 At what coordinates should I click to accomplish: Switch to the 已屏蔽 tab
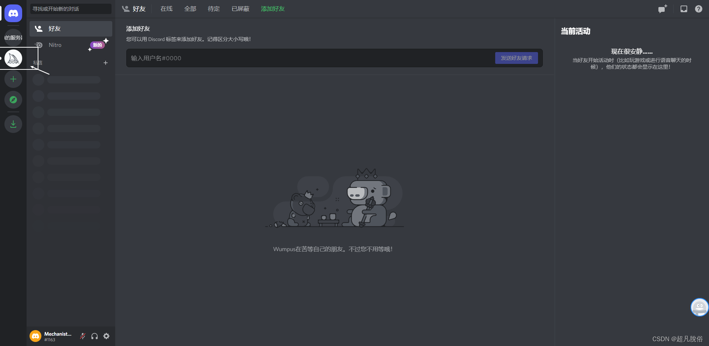[x=240, y=9]
